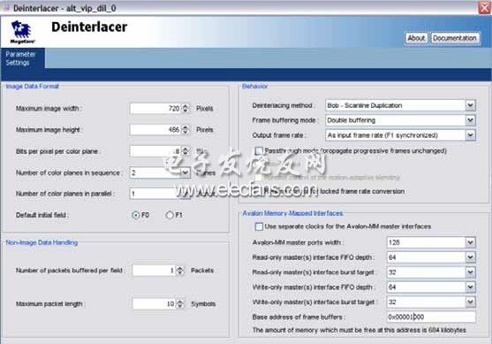Click the Maximum image height spinner arrows
The height and width of the screenshot is (344, 492).
pos(185,129)
